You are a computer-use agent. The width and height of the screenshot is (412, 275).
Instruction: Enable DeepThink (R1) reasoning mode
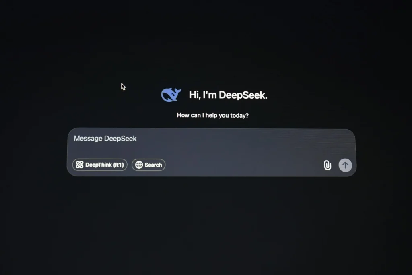click(x=99, y=165)
